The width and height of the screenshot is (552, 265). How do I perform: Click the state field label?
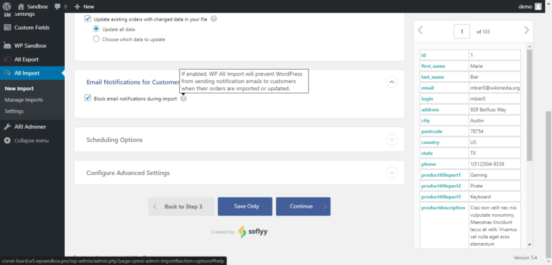click(426, 153)
